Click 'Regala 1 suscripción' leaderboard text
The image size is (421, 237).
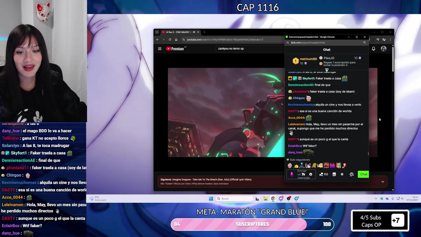339,64
